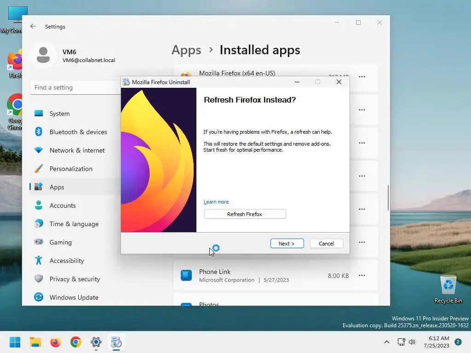Focus the Find a setting search box
Viewport: 471px width, 353px height.
click(75, 87)
